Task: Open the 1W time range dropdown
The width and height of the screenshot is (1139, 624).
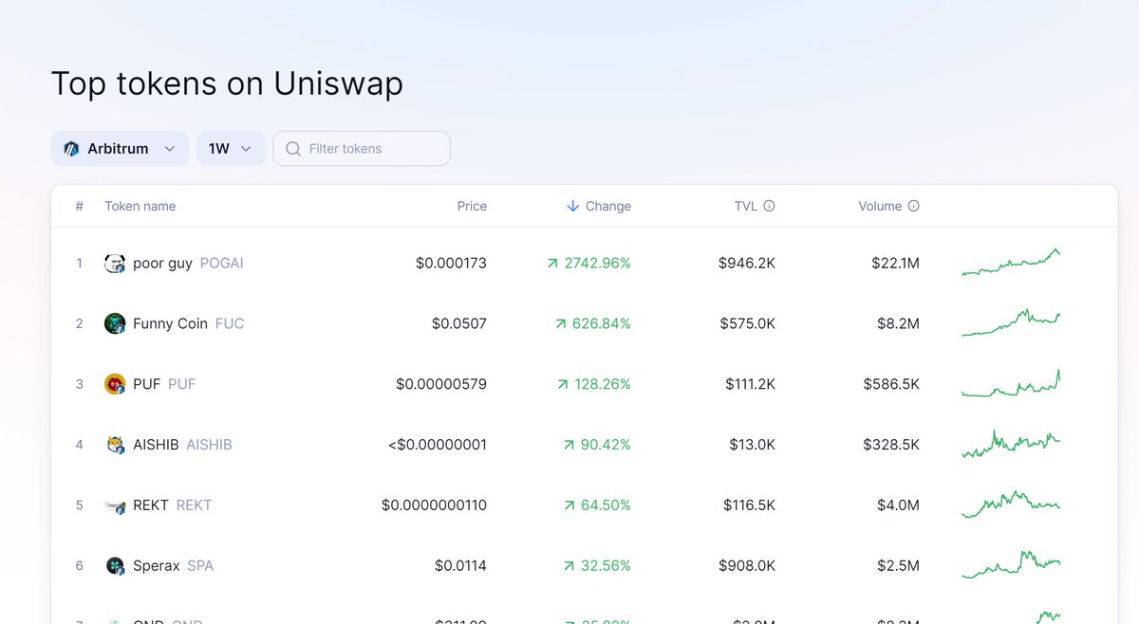Action: click(231, 149)
